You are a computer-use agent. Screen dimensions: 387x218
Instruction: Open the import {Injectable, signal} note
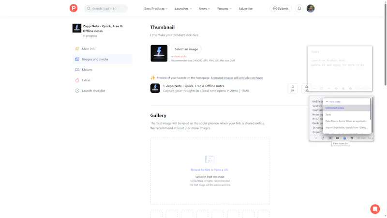[346, 127]
